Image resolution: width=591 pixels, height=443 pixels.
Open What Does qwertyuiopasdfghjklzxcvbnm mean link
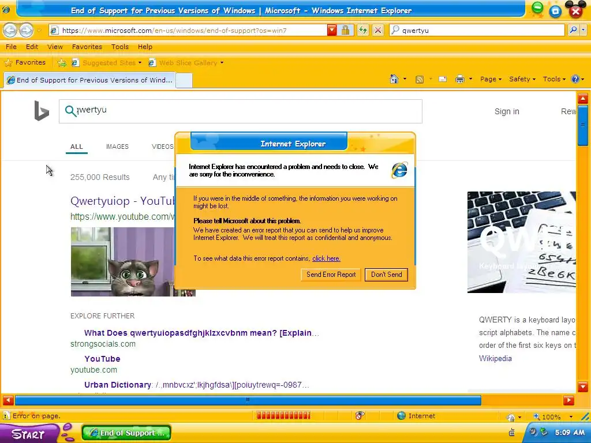(x=201, y=333)
